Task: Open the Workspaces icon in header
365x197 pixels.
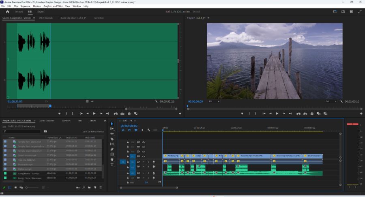Action: click(x=335, y=12)
